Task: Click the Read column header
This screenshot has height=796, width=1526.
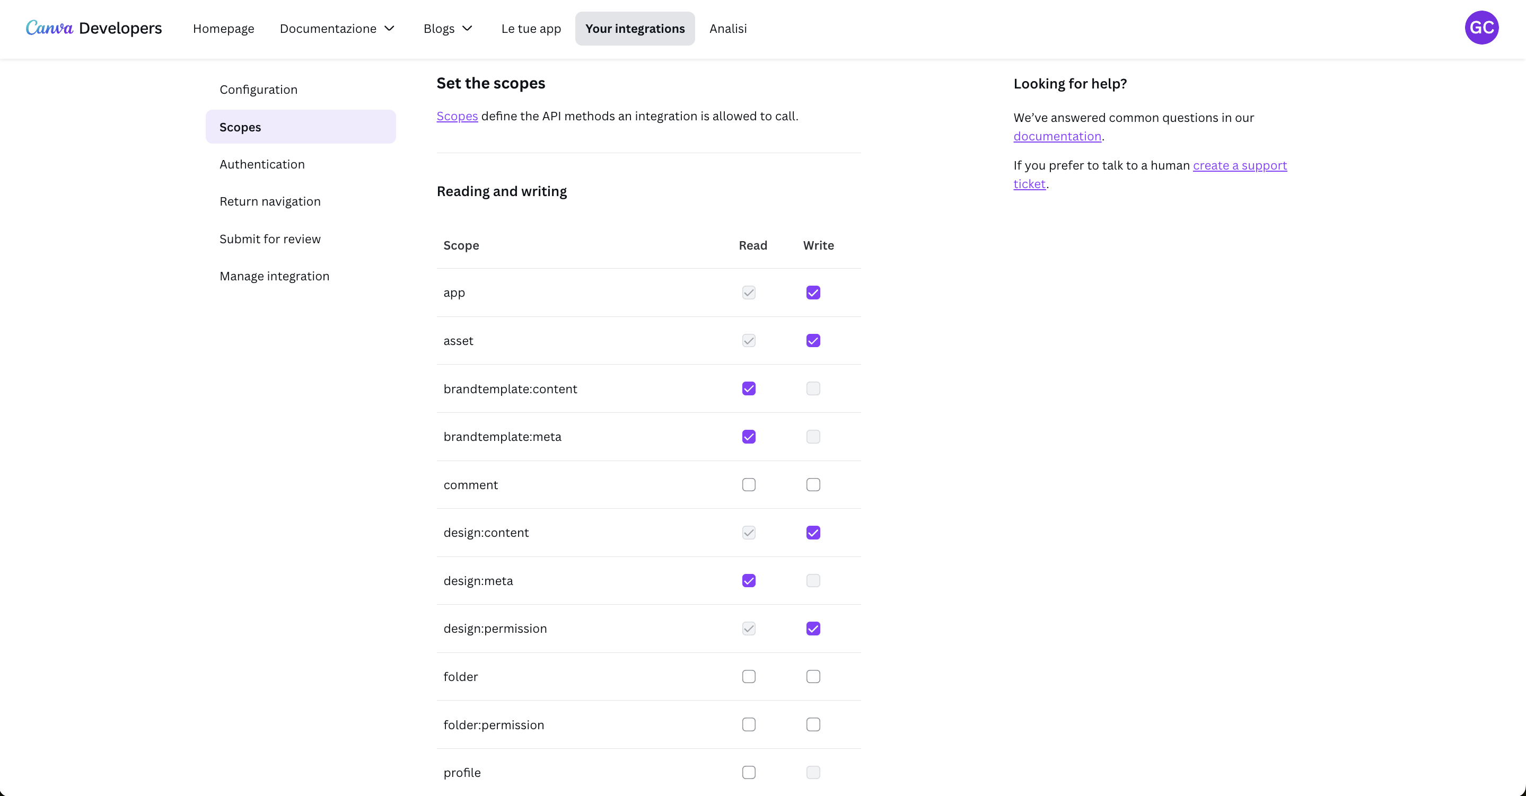Action: pos(752,245)
